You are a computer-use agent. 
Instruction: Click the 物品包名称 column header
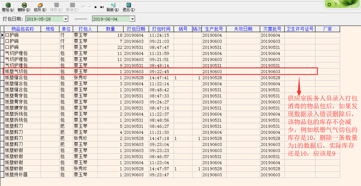[x=22, y=29]
